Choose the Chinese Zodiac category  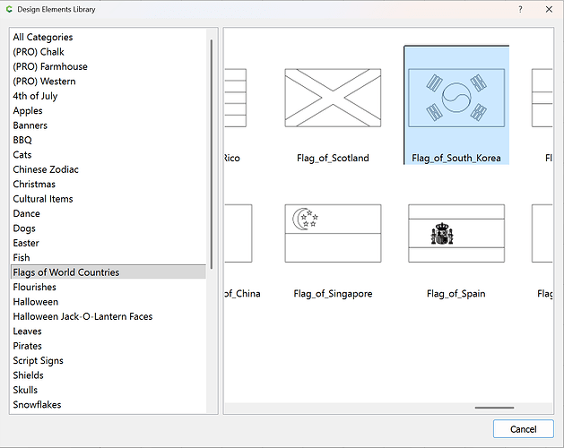coord(46,169)
